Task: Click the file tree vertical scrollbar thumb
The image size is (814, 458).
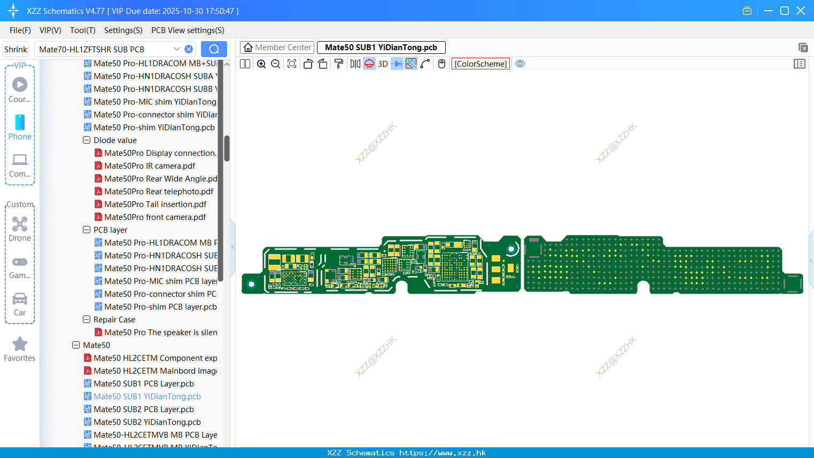Action: click(x=227, y=148)
